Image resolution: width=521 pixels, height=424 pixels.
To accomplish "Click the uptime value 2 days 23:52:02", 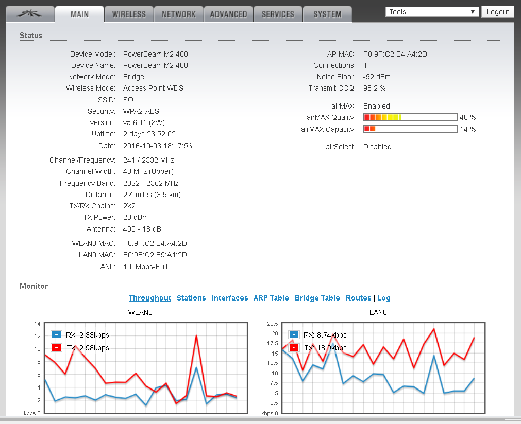I will click(149, 134).
